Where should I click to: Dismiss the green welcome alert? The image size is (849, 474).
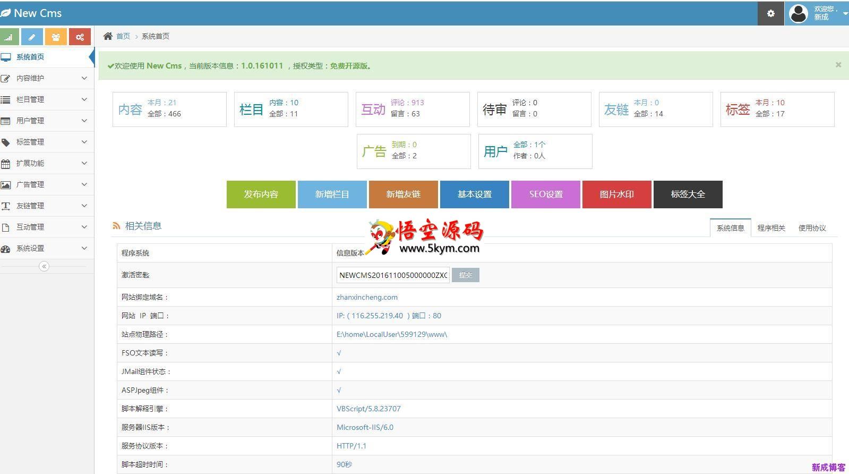click(838, 65)
